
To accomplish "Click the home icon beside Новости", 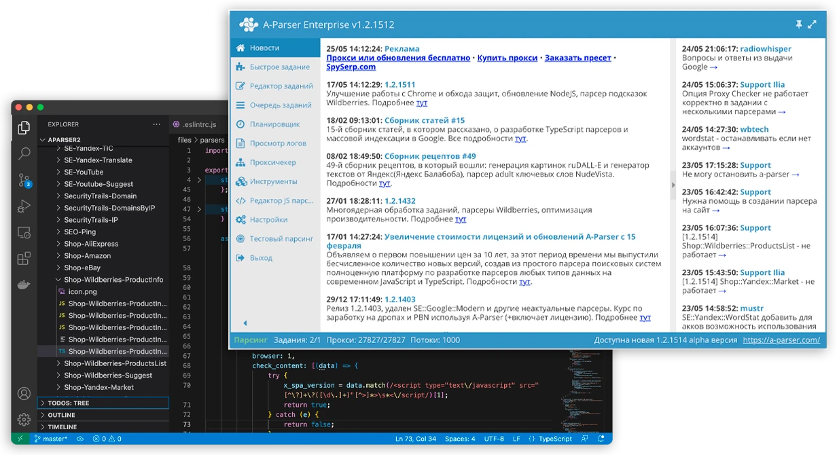I will click(x=240, y=48).
